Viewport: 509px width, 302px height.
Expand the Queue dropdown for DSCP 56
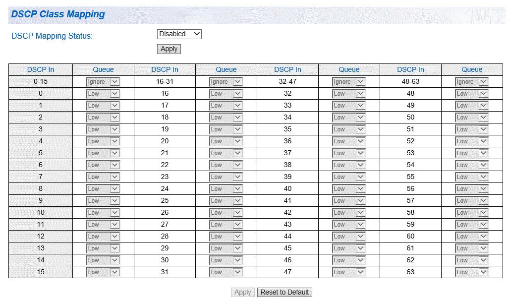pos(472,189)
